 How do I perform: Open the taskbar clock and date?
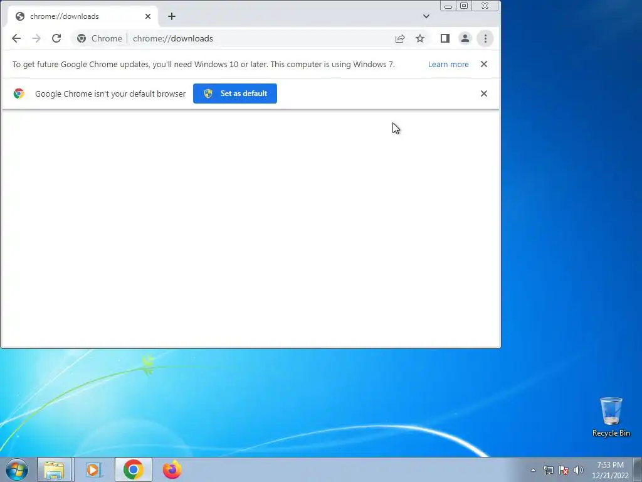click(x=610, y=470)
